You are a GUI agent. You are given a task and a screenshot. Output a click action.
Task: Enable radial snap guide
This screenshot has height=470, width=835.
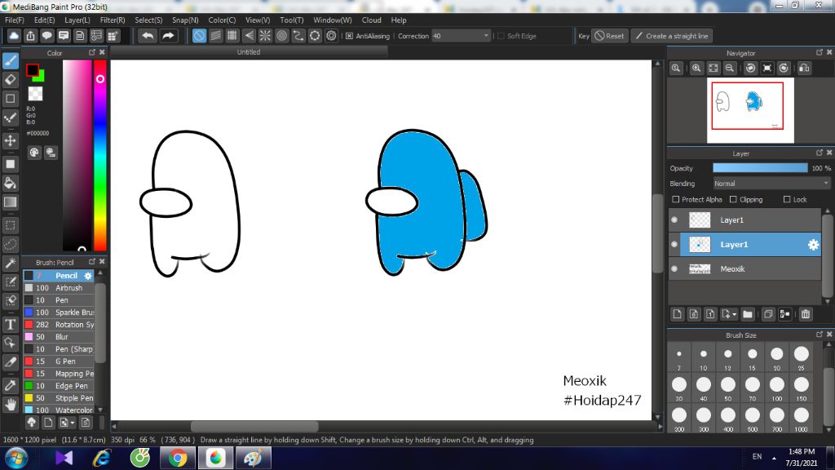click(265, 36)
